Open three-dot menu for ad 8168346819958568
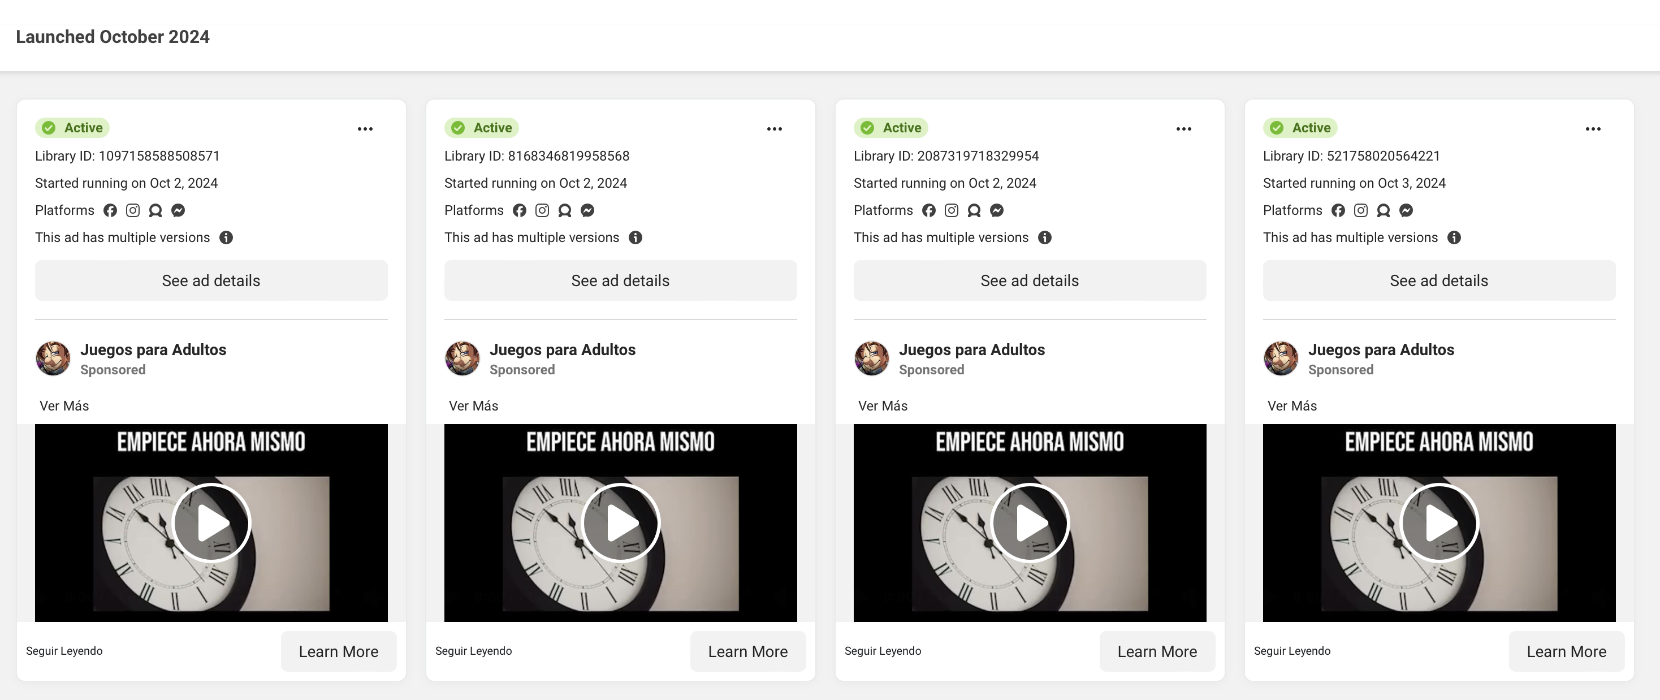Viewport: 1660px width, 700px height. pos(774,129)
